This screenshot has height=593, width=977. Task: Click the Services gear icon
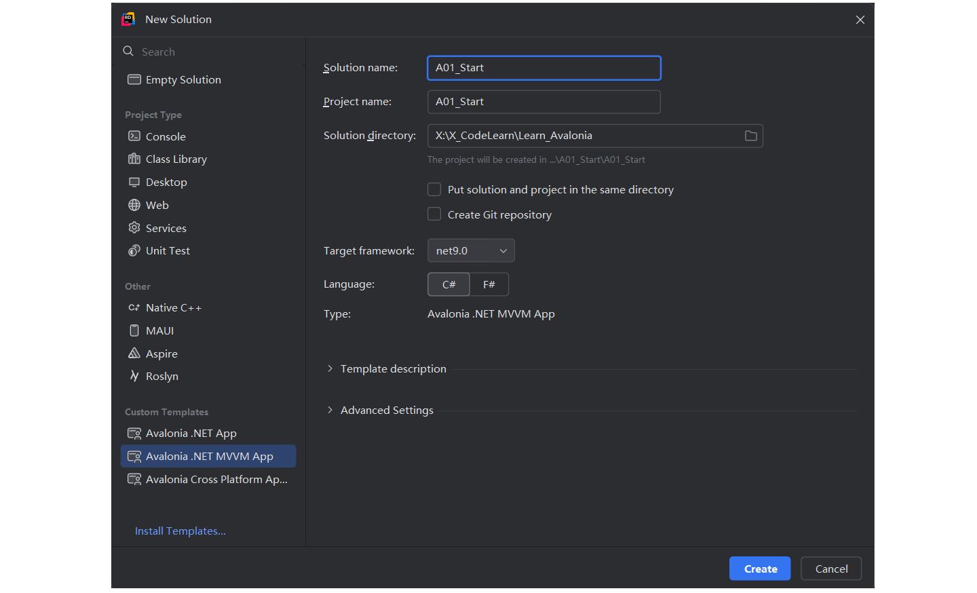click(x=134, y=228)
